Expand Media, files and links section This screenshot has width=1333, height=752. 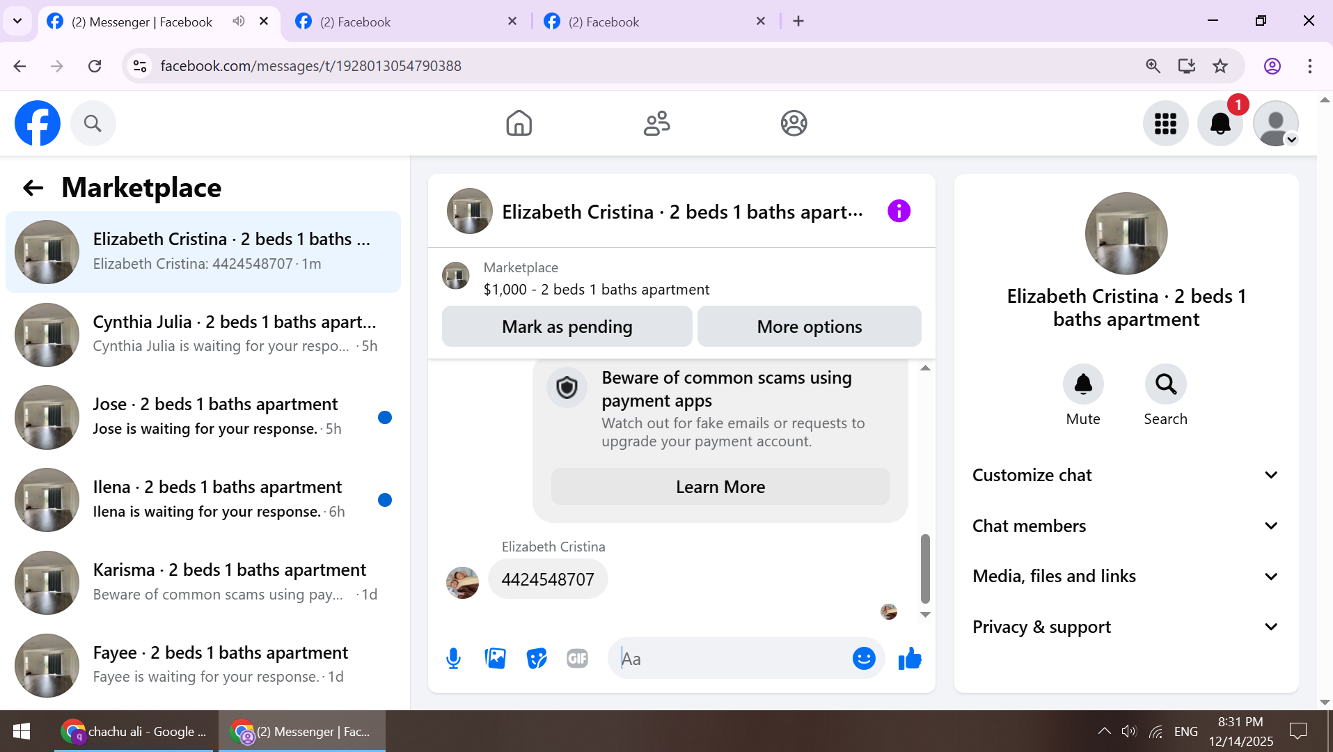click(1126, 576)
